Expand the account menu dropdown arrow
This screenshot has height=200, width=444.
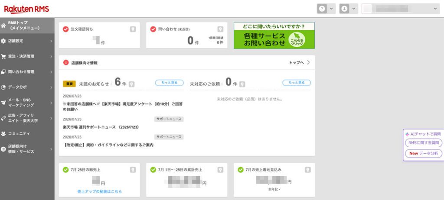353,9
